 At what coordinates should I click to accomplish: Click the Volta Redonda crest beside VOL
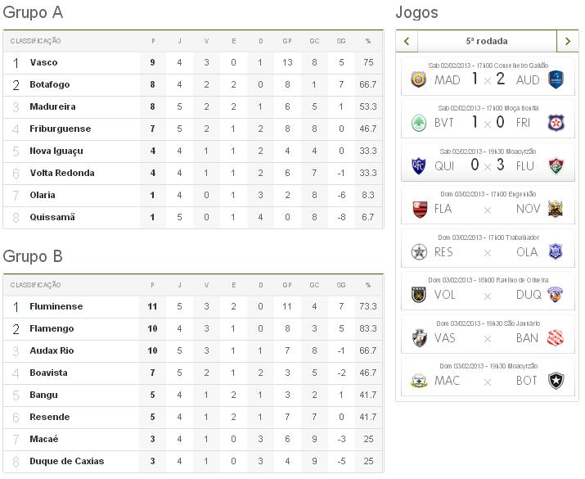419,295
